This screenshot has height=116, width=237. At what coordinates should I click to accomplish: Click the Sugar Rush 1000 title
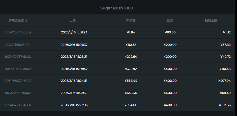point(116,8)
